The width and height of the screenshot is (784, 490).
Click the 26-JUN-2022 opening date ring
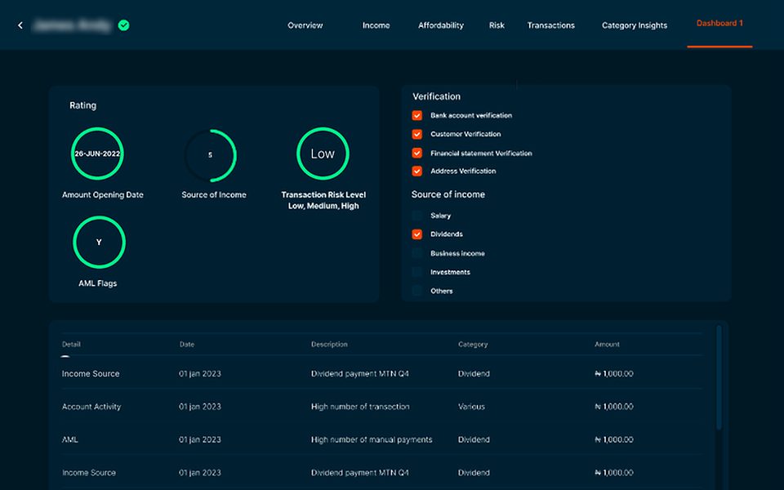(x=97, y=154)
